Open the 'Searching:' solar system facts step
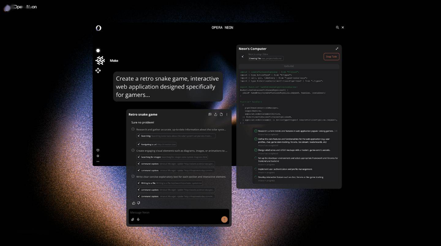The image size is (441, 246). click(x=176, y=136)
